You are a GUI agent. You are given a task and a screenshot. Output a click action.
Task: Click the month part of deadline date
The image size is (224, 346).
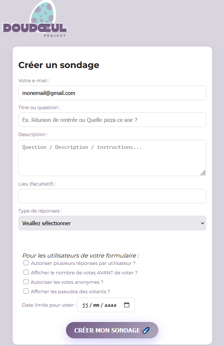(x=96, y=305)
